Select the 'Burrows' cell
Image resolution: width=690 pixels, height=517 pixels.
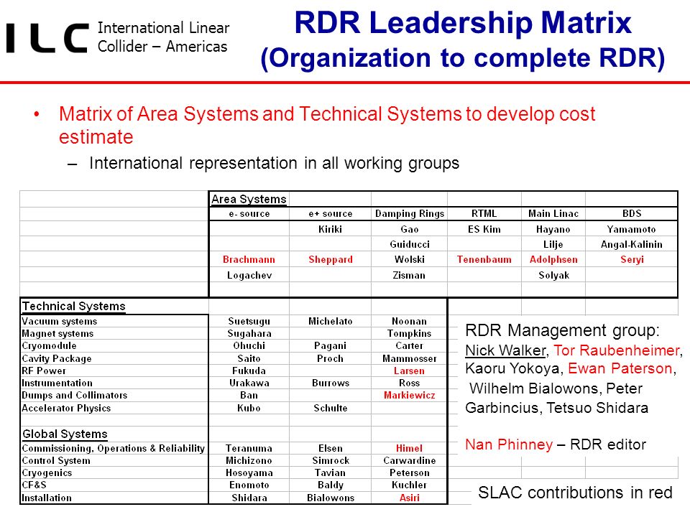pos(331,383)
